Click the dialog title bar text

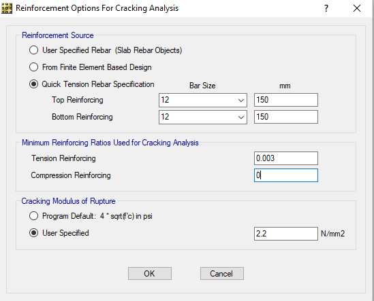click(x=97, y=8)
